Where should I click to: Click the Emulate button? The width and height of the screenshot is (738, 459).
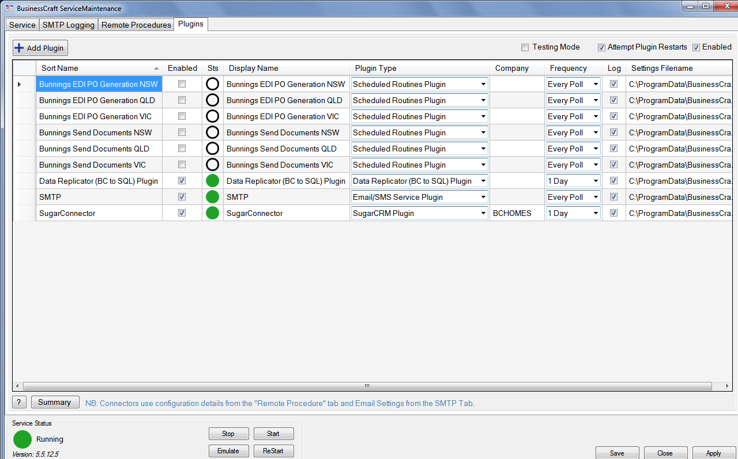click(x=228, y=451)
